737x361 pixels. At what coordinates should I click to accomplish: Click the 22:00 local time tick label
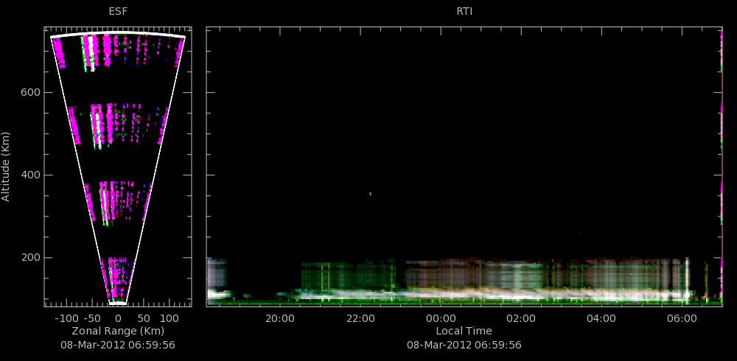point(360,319)
